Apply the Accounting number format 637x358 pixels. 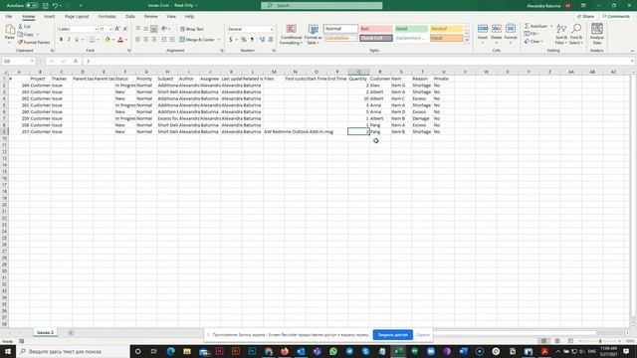coord(230,40)
